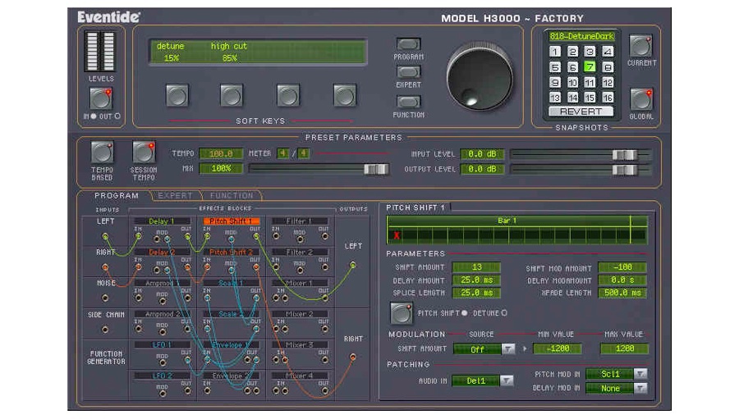Select the Scale 1 effects block
This screenshot has height=419, width=739.
click(x=232, y=283)
